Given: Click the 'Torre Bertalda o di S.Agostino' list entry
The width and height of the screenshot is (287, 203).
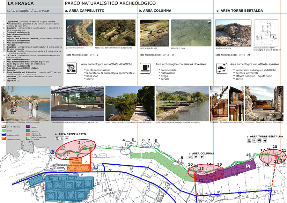Looking at the screenshot, I should pyautogui.click(x=22, y=72).
